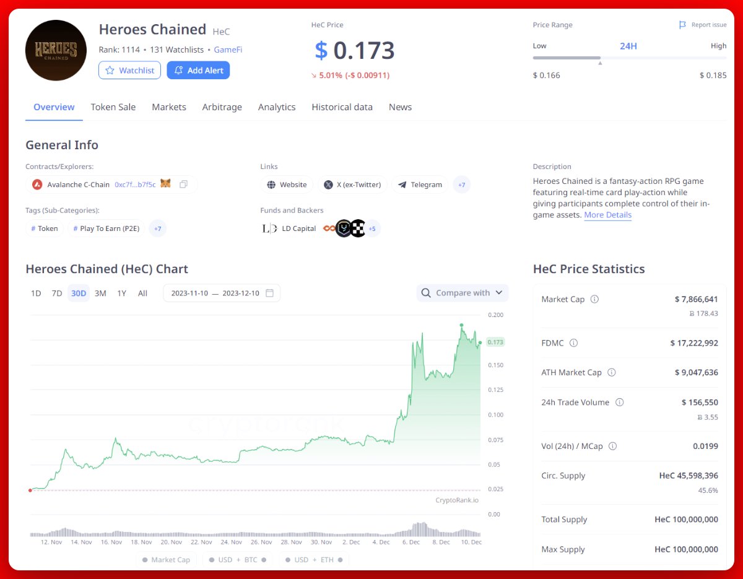Open the Website link

(x=287, y=185)
